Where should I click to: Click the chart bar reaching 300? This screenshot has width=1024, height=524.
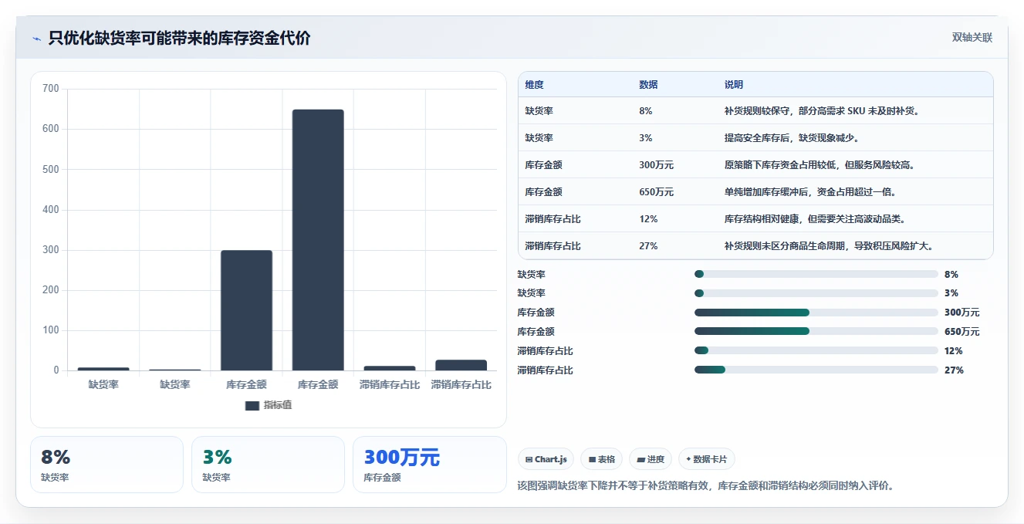(246, 310)
